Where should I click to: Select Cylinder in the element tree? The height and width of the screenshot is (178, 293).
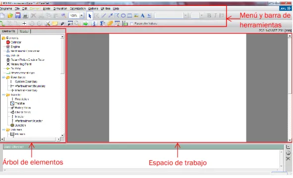coord(16,43)
